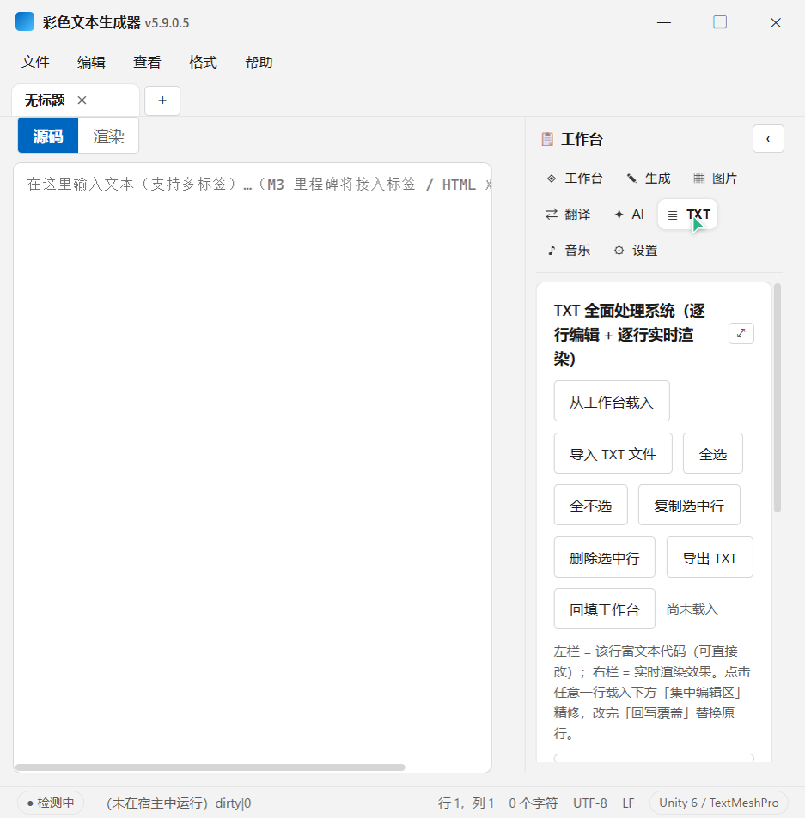Open the 文件 menu
The image size is (805, 818).
pyautogui.click(x=35, y=62)
